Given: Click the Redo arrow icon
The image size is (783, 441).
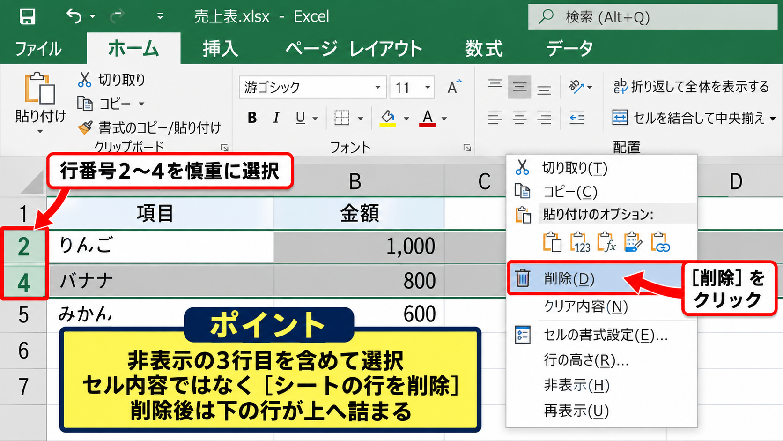Looking at the screenshot, I should click(116, 17).
